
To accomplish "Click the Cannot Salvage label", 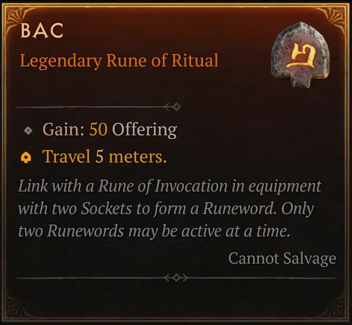I will pyautogui.click(x=282, y=259).
